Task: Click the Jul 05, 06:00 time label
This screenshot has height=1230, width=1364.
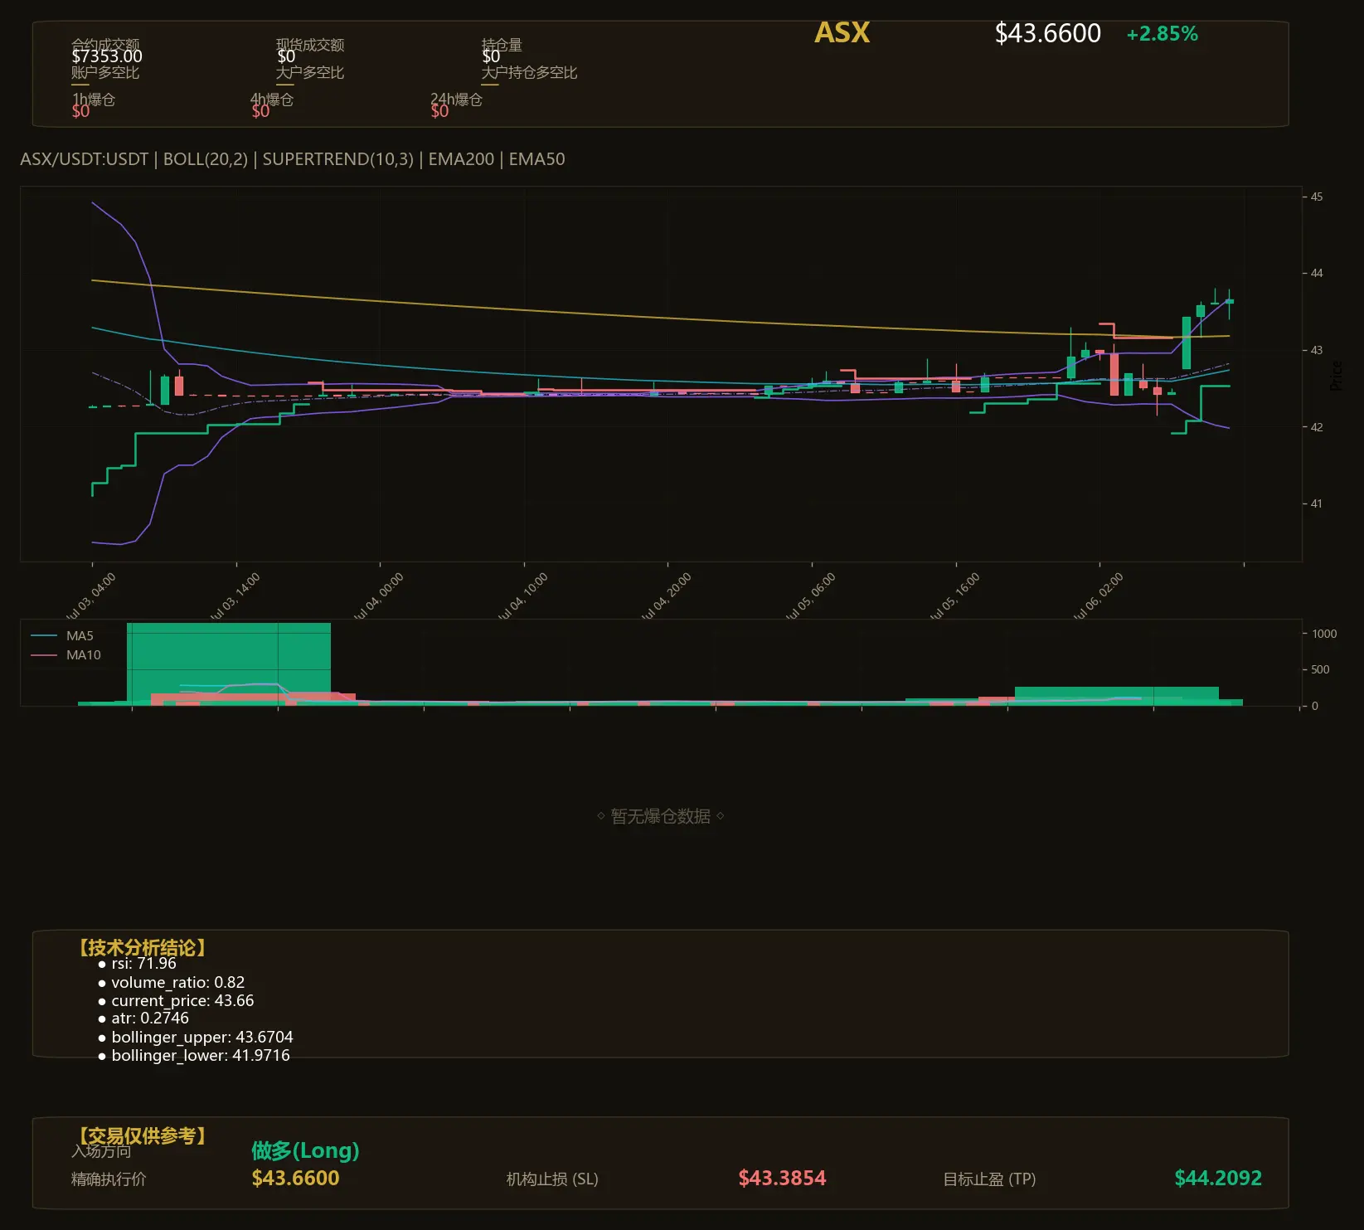Action: click(811, 596)
